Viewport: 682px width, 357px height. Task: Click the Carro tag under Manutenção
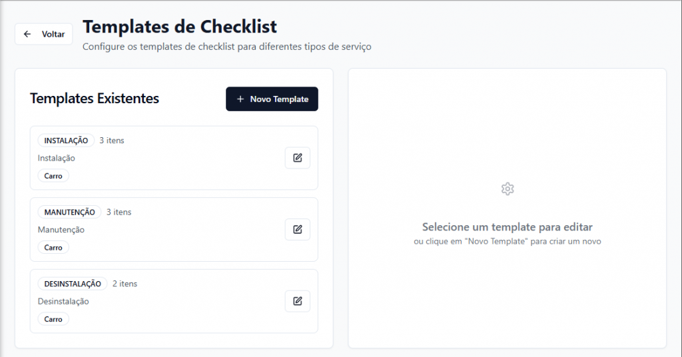click(53, 248)
